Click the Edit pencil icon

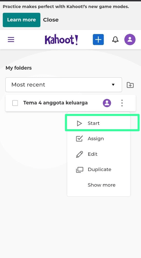(80, 154)
